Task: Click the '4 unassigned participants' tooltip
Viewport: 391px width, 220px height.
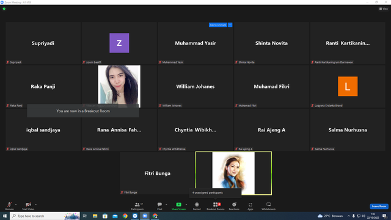Action: (215, 193)
